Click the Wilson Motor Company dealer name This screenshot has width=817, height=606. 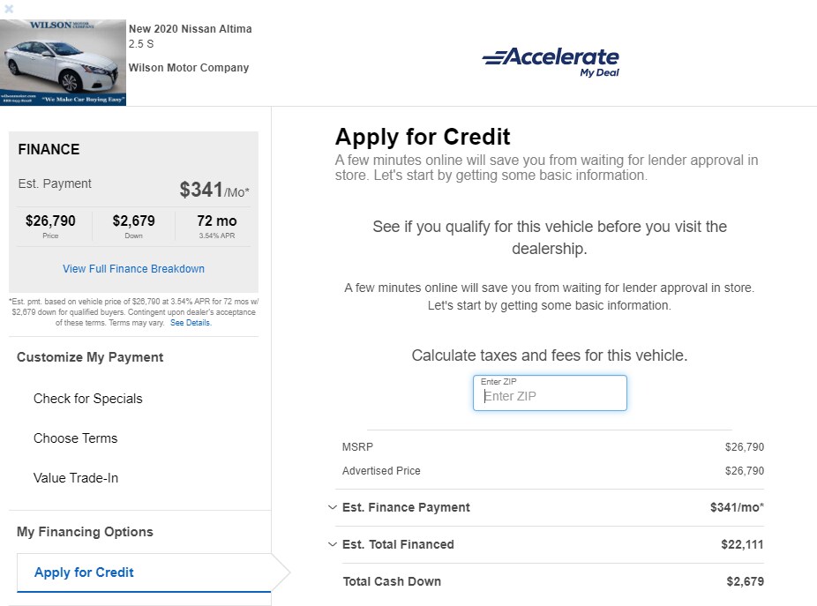coord(189,68)
